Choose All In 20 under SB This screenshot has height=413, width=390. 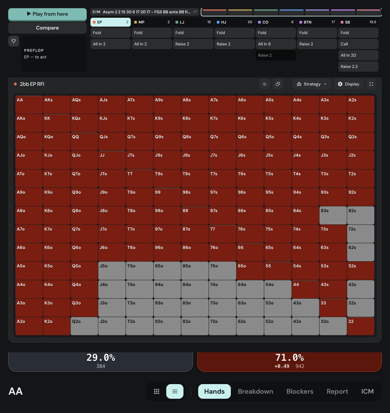358,55
